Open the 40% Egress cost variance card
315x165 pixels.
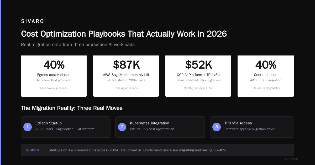point(54,76)
